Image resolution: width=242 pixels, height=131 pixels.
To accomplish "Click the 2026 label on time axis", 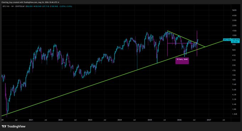I will (179, 120).
